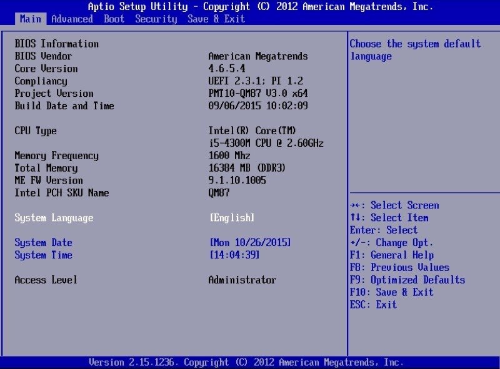Click the Access Level label
This screenshot has width=500, height=369.
pos(46,280)
